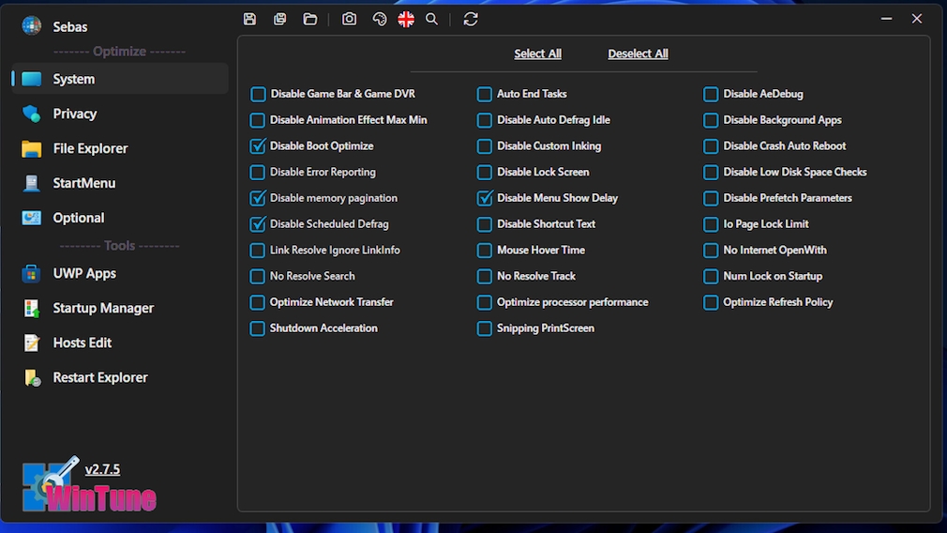Viewport: 947px width, 533px height.
Task: Click the Deselect All link
Action: 638,53
